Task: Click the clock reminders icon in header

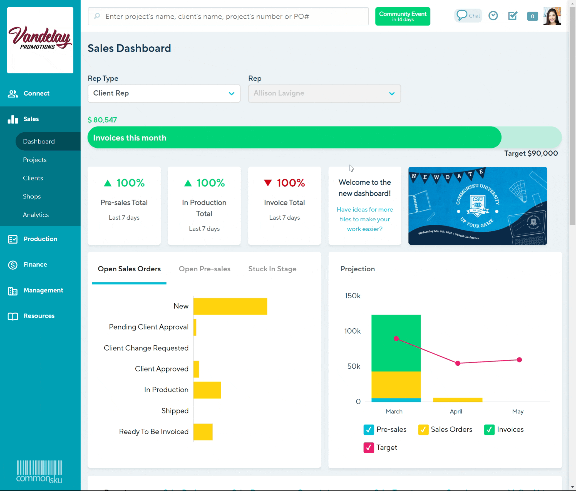Action: [x=493, y=16]
